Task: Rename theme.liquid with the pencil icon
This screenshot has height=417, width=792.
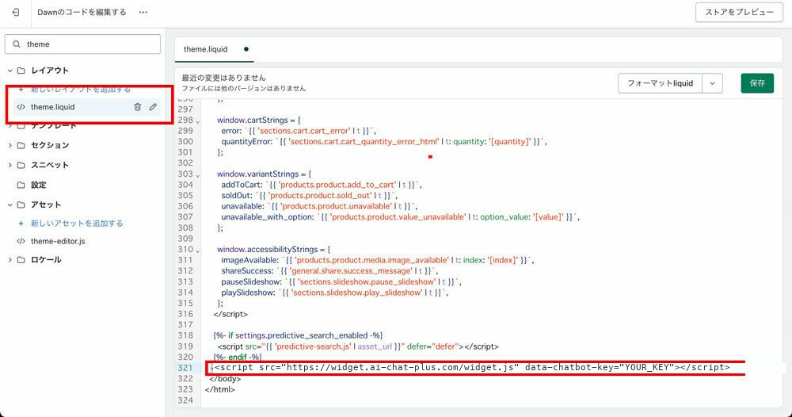Action: (153, 107)
